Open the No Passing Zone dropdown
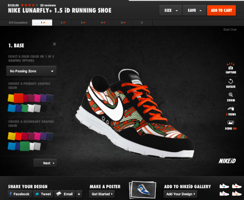Screen dimensions: 244x200 (x=32, y=71)
